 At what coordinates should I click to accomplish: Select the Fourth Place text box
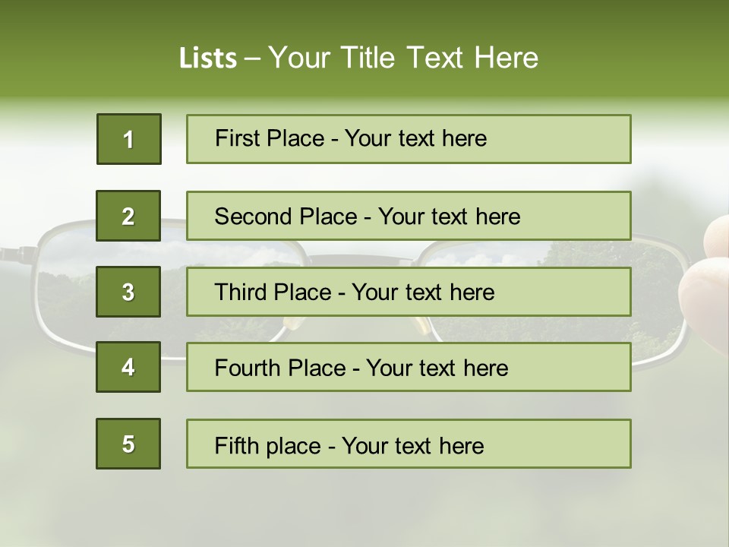click(409, 368)
